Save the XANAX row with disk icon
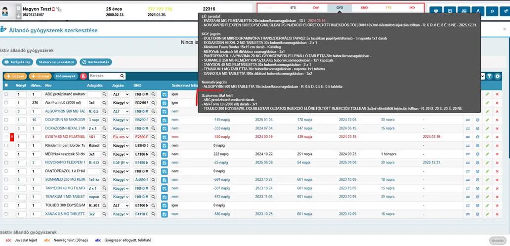The width and height of the screenshot is (510, 246). pyautogui.click(x=164, y=214)
